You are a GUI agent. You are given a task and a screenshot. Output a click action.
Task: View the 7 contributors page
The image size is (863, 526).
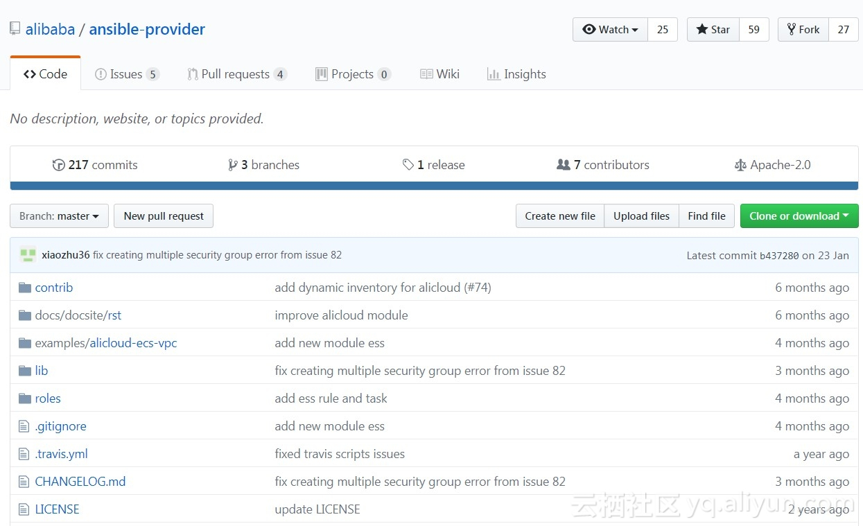point(603,165)
